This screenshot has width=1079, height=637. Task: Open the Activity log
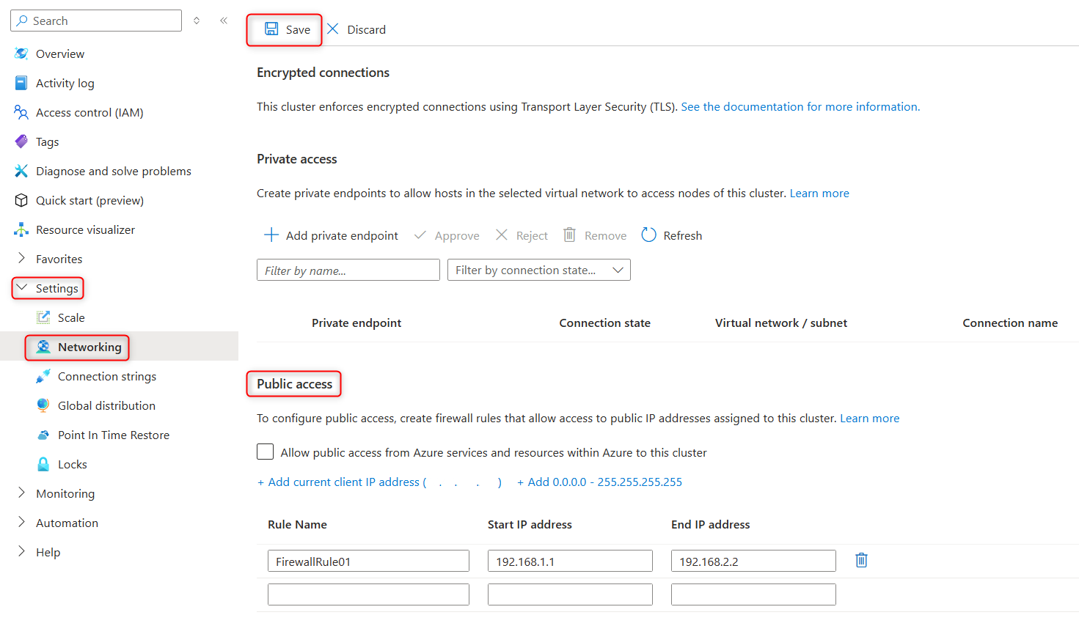pyautogui.click(x=65, y=82)
